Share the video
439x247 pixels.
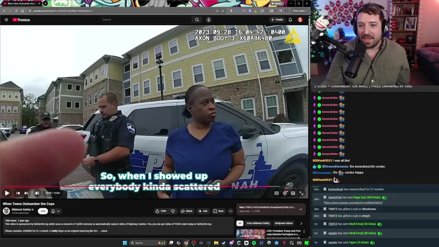(187, 211)
